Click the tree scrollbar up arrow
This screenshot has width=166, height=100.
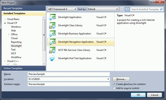pyautogui.click(x=44, y=17)
